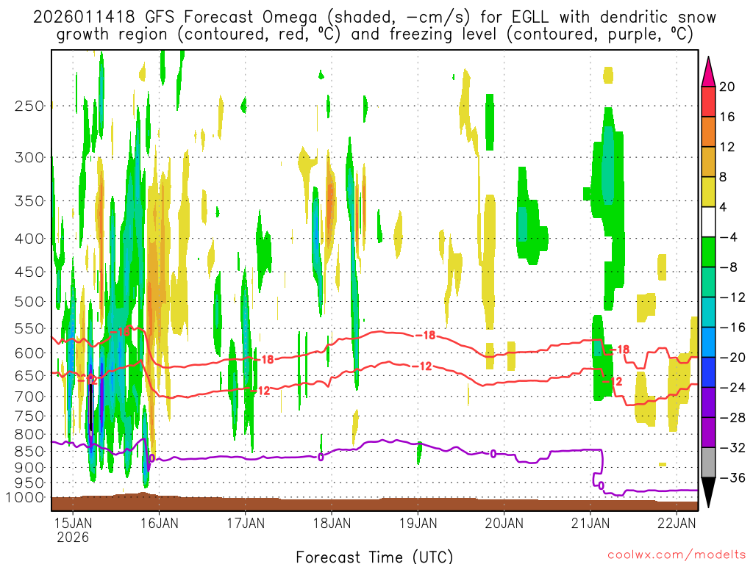This screenshot has width=753, height=564.
Task: Click the 450 pressure level label
Action: (29, 272)
